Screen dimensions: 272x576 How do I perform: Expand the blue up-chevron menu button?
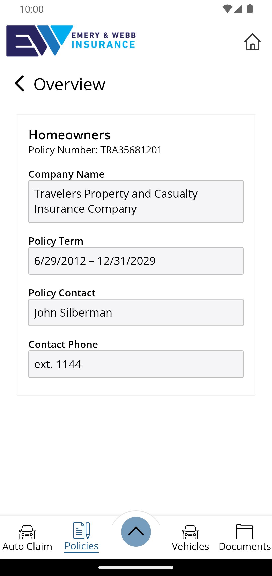(x=136, y=532)
